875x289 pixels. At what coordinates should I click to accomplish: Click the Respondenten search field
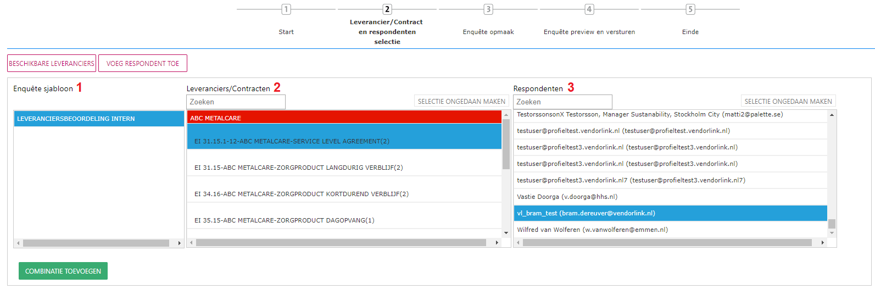pyautogui.click(x=562, y=102)
